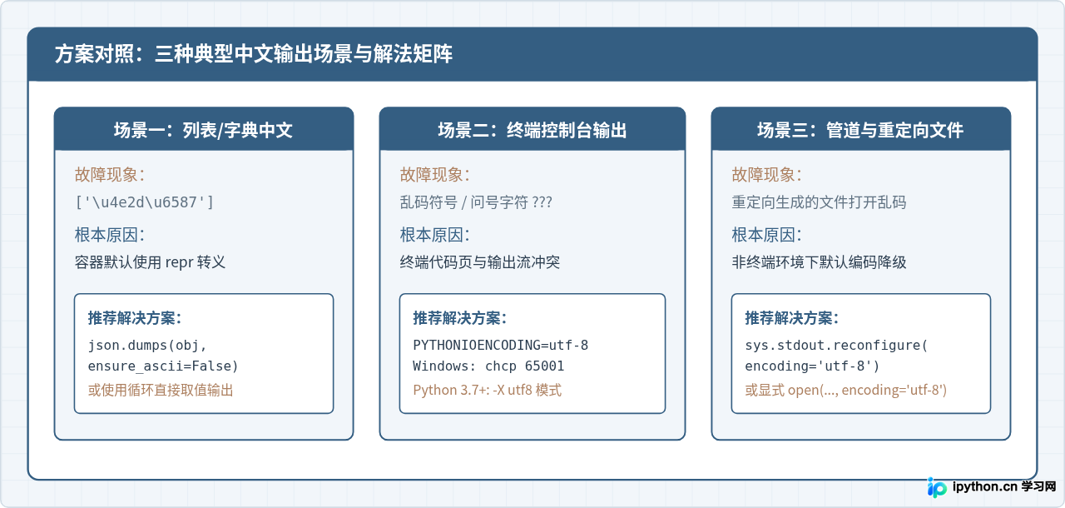Click the text '重定向生成的文件打开乱码'
Image resolution: width=1065 pixels, height=508 pixels.
click(x=819, y=202)
